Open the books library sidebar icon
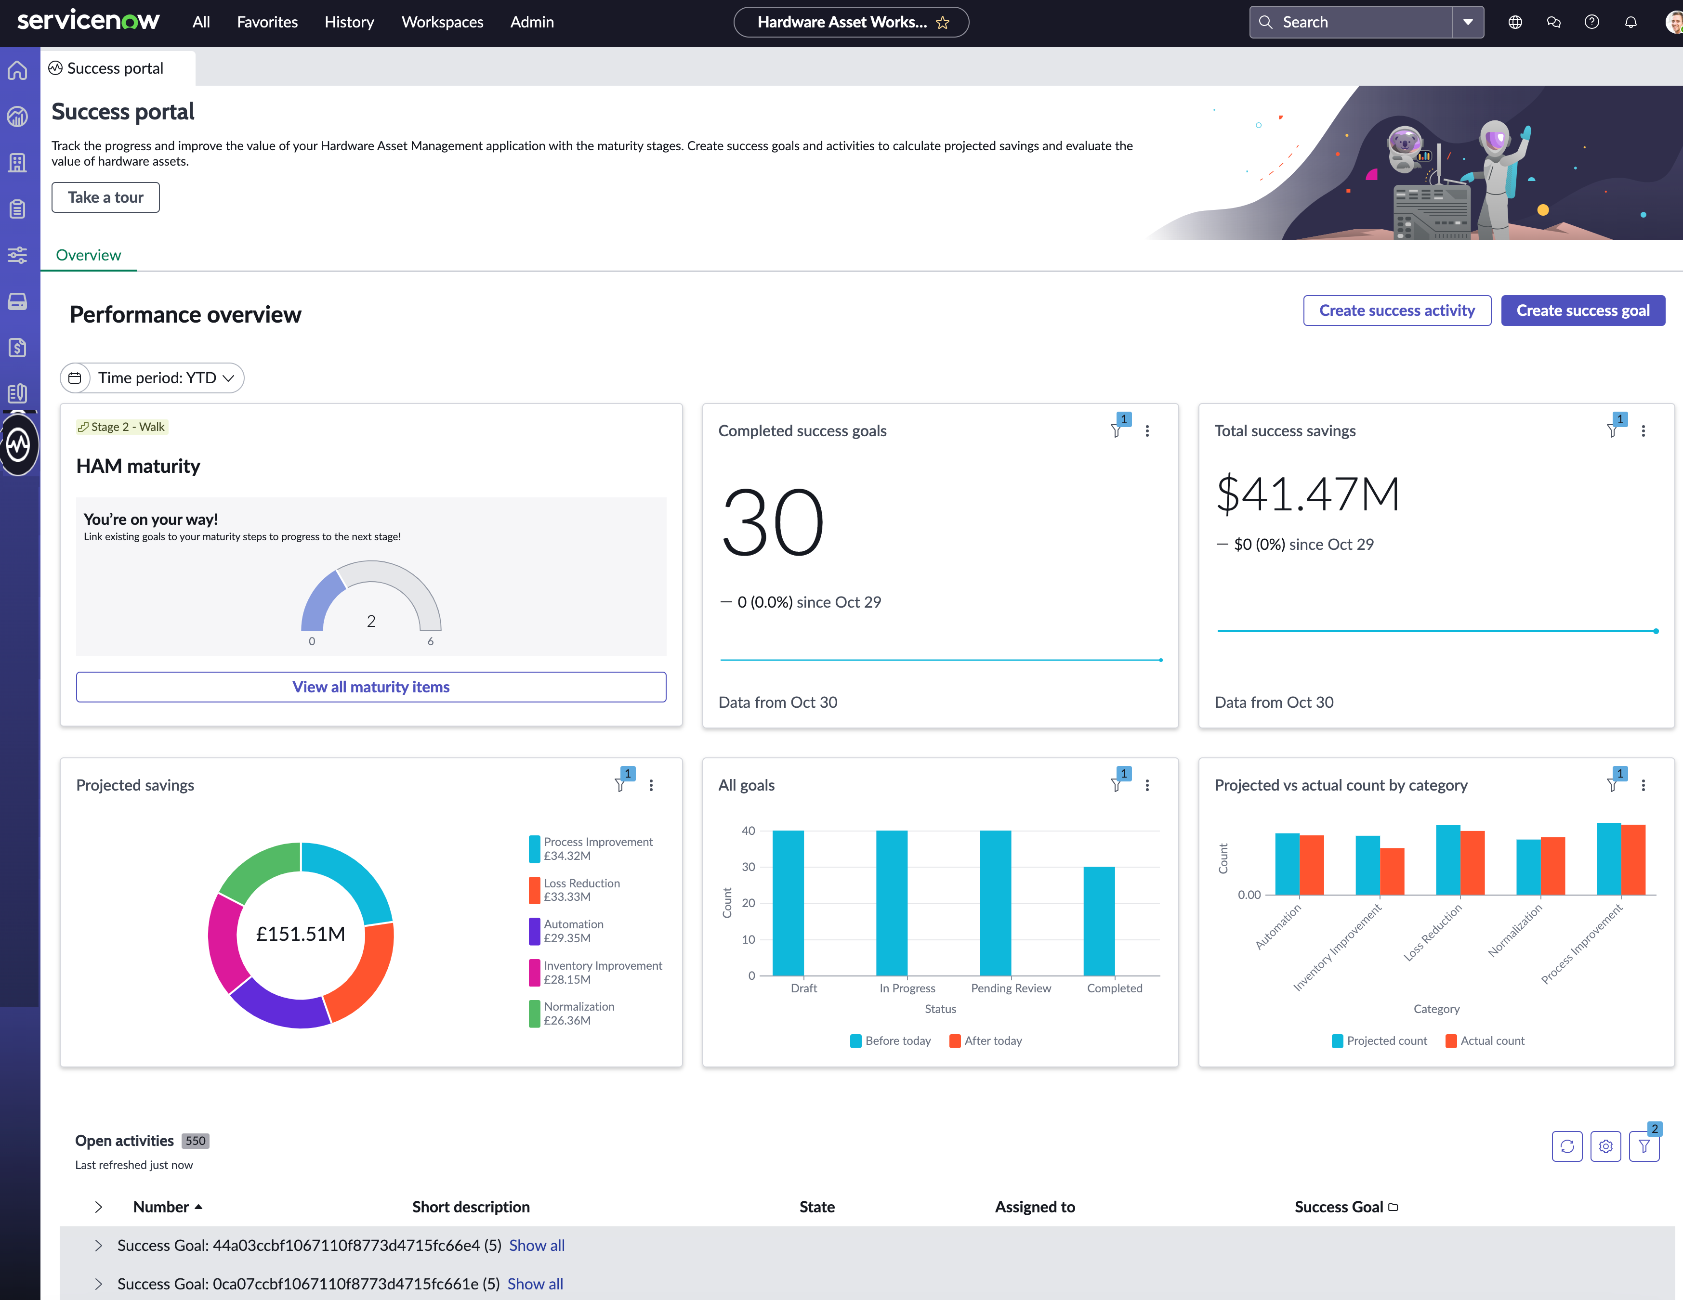Image resolution: width=1683 pixels, height=1300 pixels. (18, 393)
